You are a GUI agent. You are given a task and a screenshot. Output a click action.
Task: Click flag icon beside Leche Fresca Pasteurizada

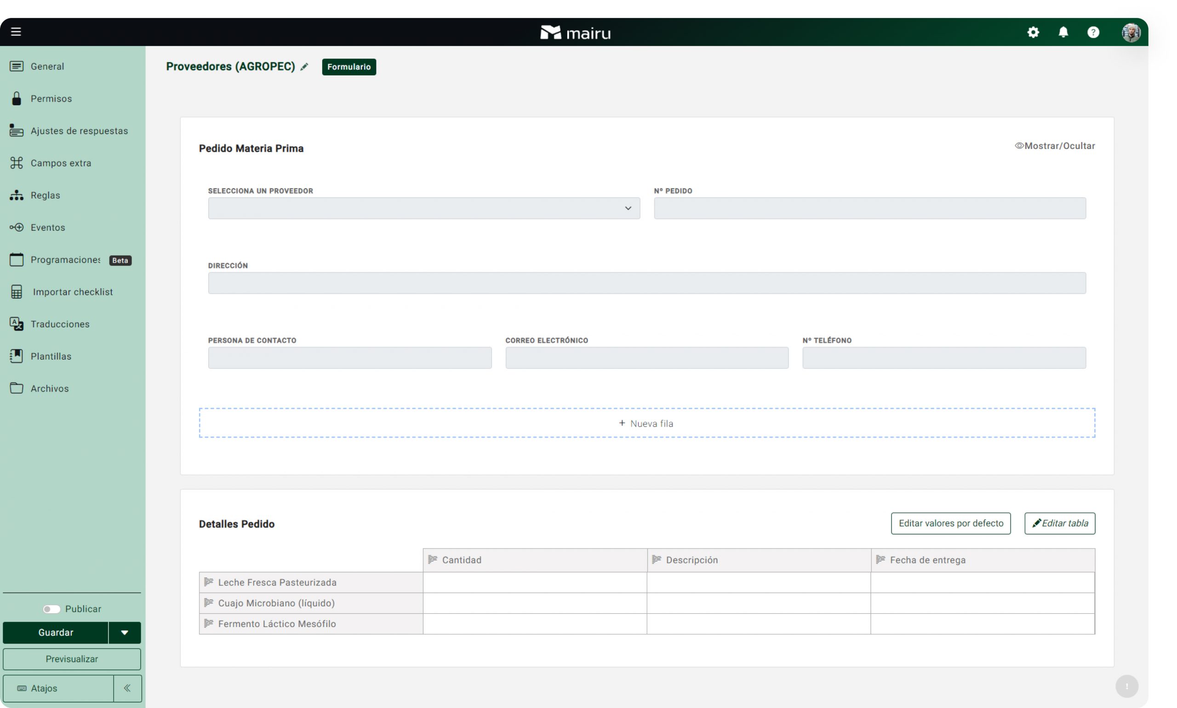click(208, 582)
